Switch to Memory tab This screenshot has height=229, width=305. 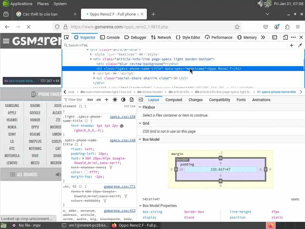(x=247, y=37)
